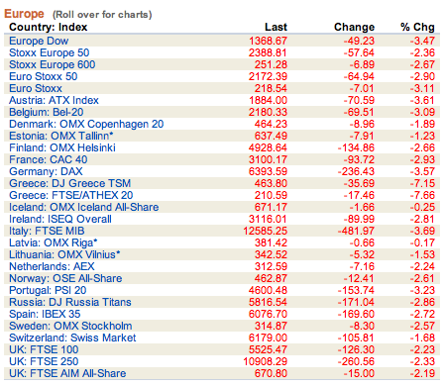This screenshot has height=386, width=444.
Task: Click UK: FTSE 100 link
Action: (x=44, y=349)
